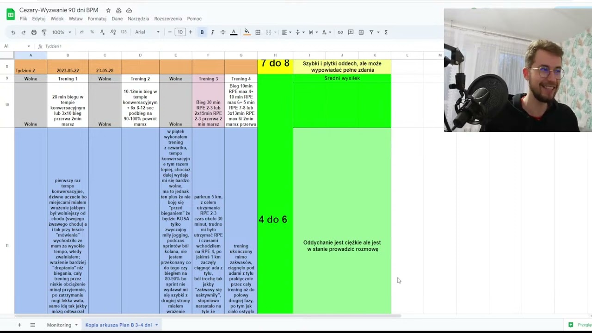Open the horizontal align dropdown
This screenshot has height=333, width=592.
286,32
